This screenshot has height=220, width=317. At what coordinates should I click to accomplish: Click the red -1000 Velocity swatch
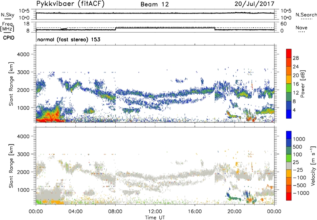click(289, 197)
